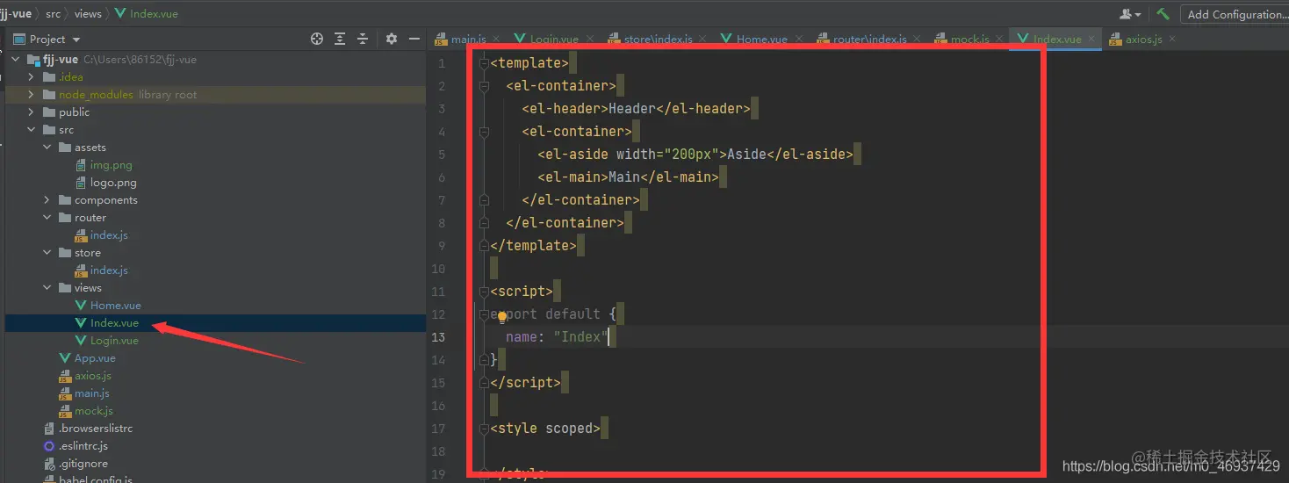This screenshot has height=483, width=1289.
Task: Select Login.vue in the project tree
Action: 114,341
